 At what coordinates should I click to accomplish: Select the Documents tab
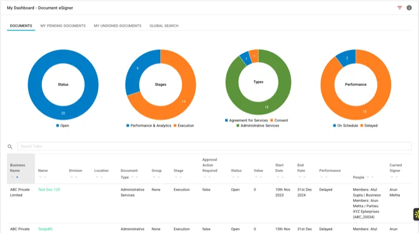click(21, 26)
